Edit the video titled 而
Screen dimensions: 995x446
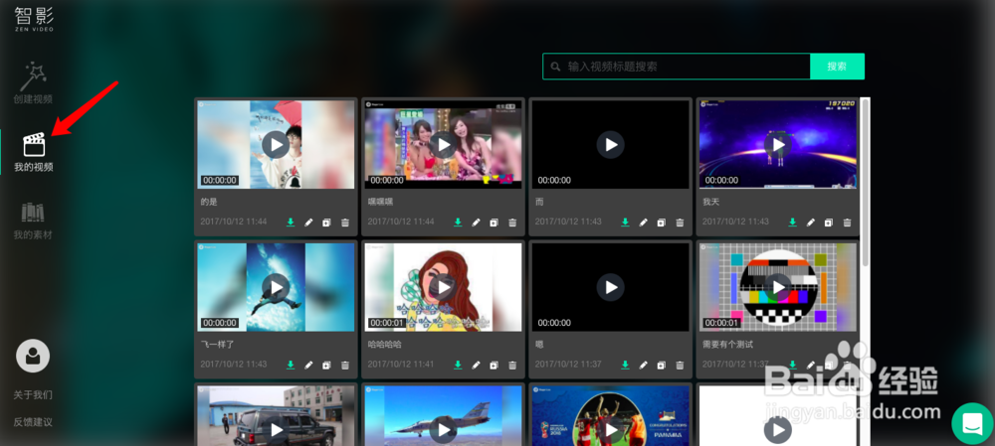(644, 223)
